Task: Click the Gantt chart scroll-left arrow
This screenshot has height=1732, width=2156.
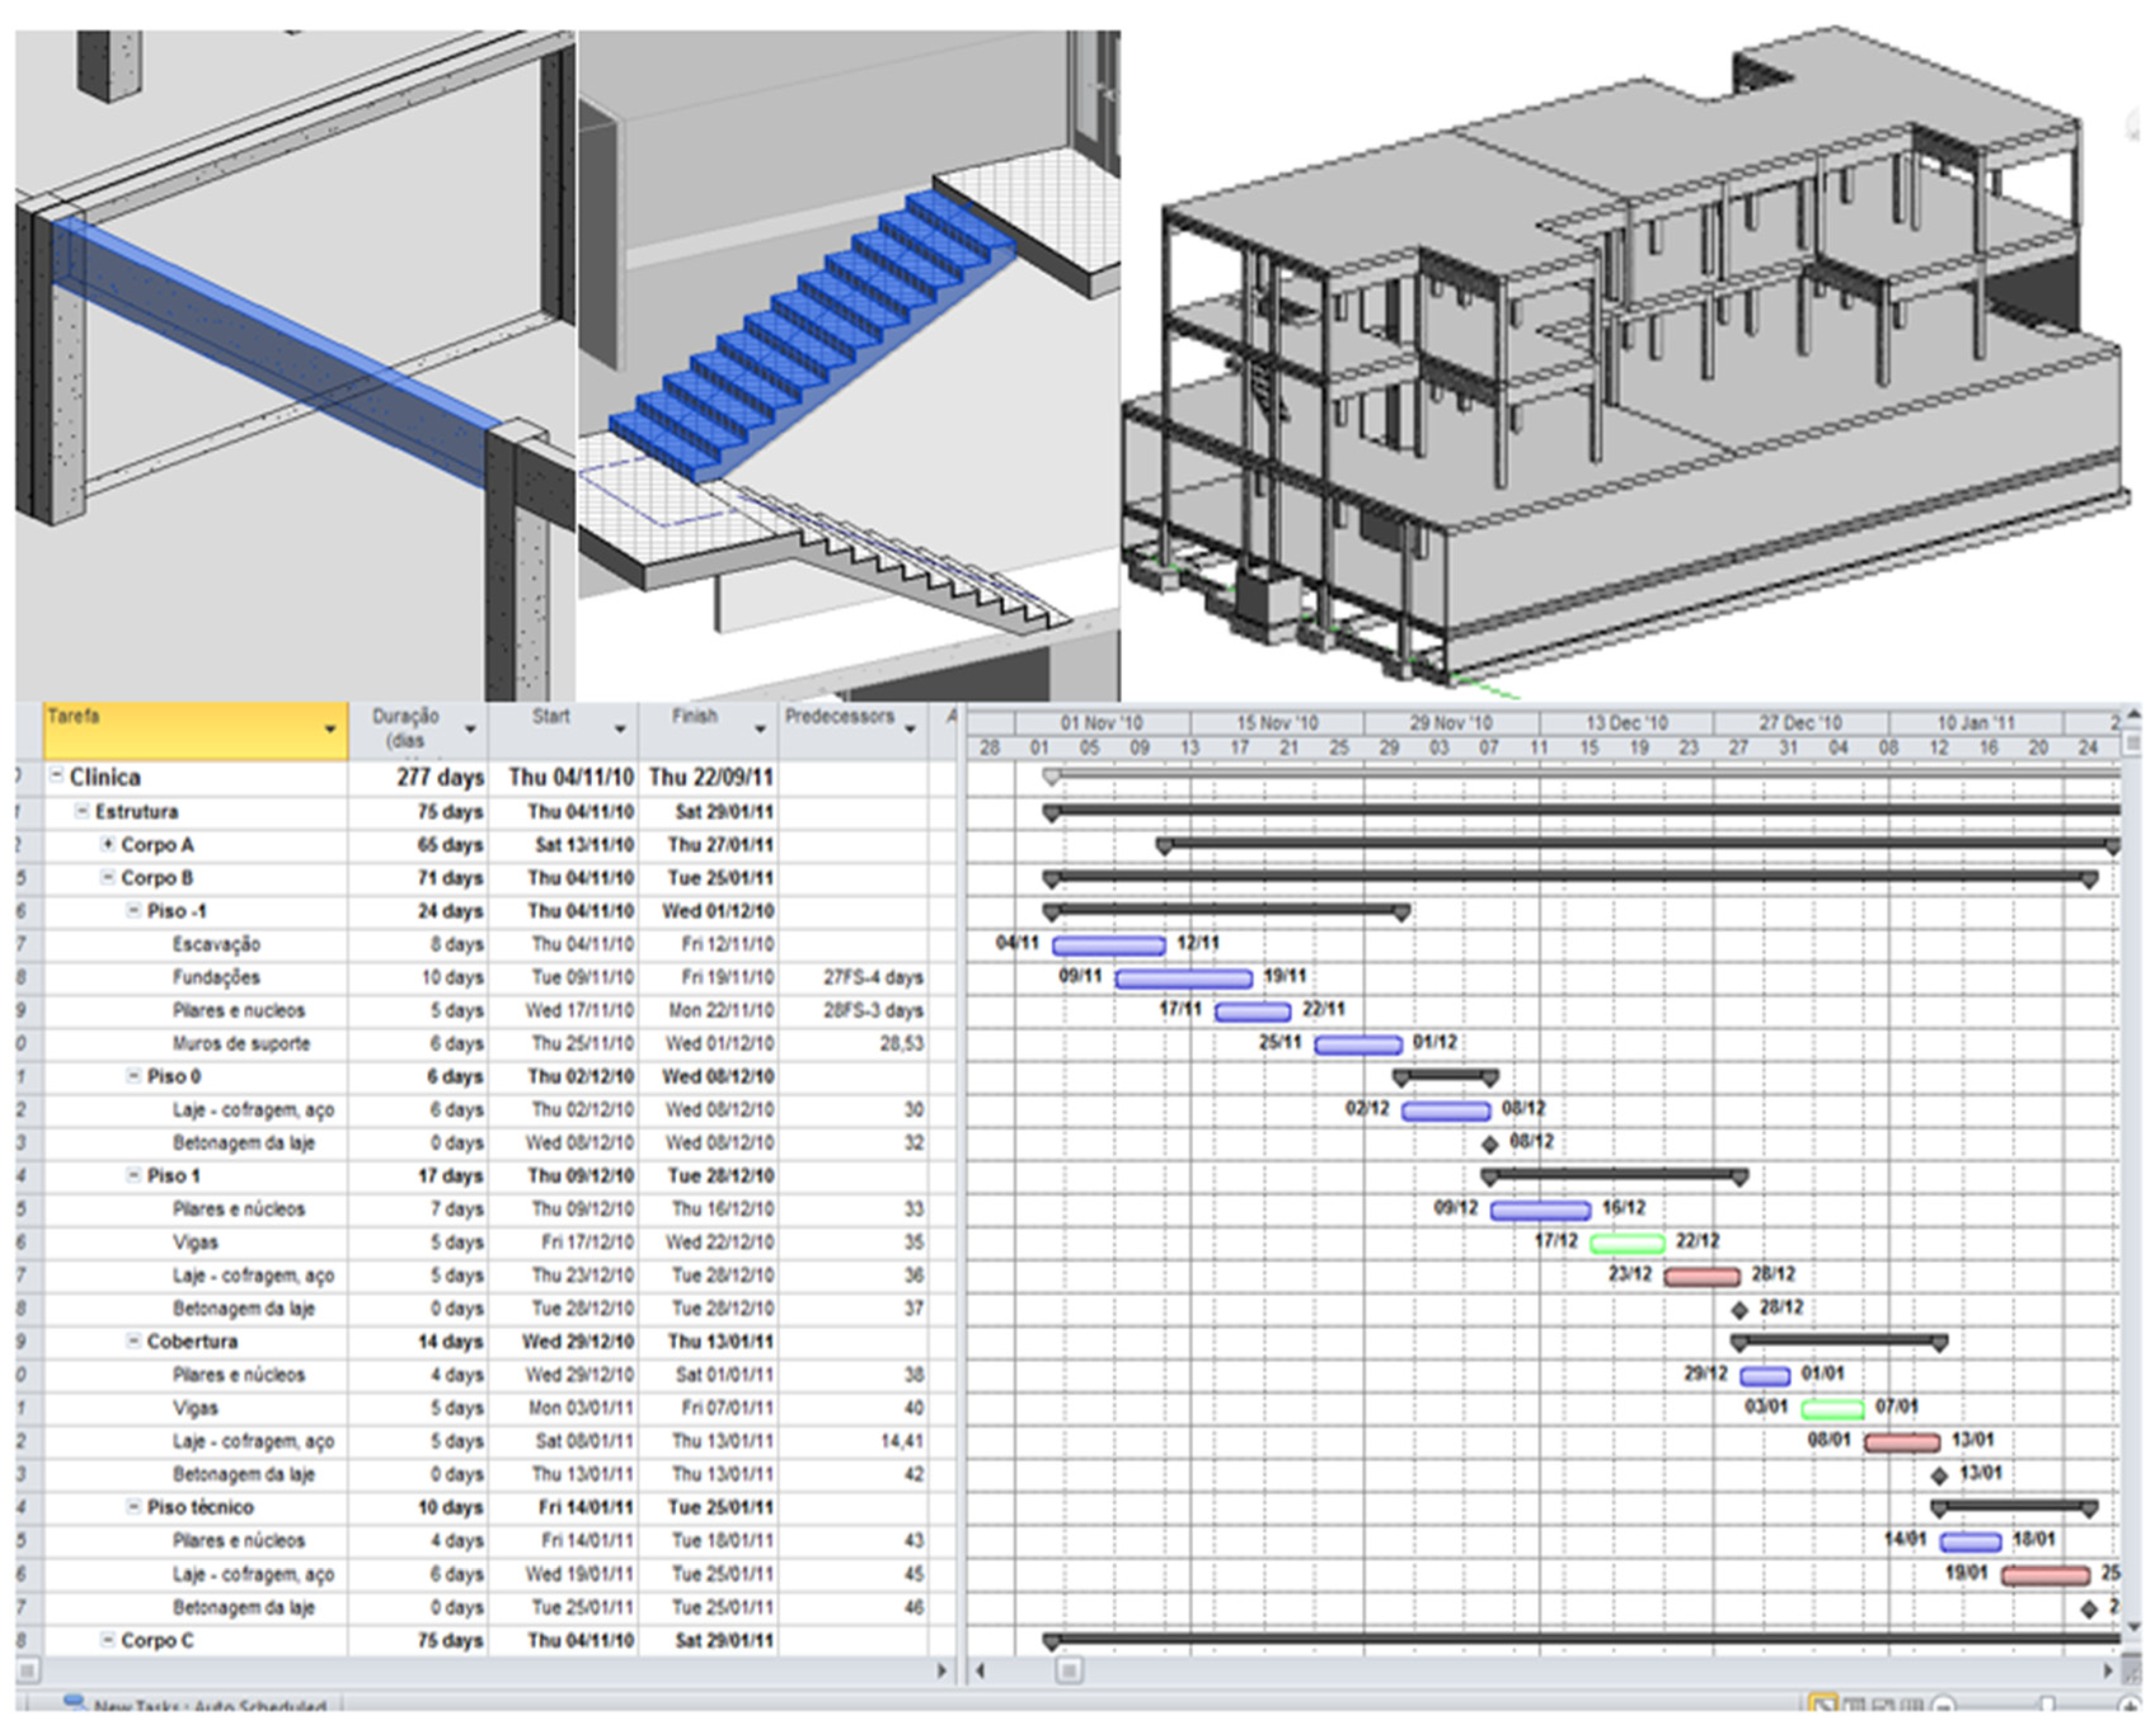Action: [981, 1670]
